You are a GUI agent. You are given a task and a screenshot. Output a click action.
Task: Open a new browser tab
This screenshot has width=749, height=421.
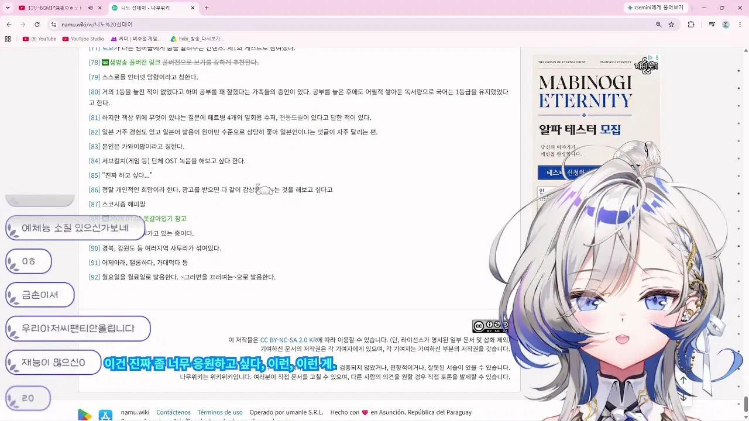(207, 8)
